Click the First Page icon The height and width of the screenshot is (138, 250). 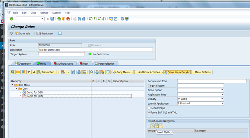point(91,19)
